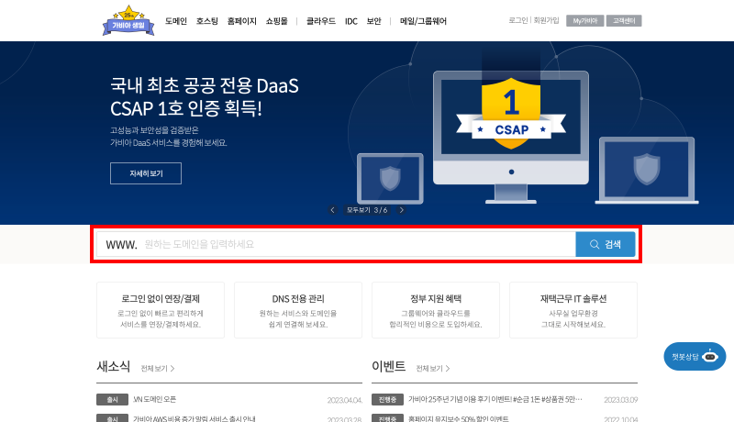Image resolution: width=734 pixels, height=422 pixels.
Task: Open the 로그인 없이 연장/결제 card
Action: point(161,310)
